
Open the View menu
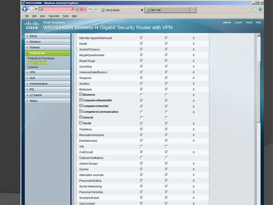43,16
